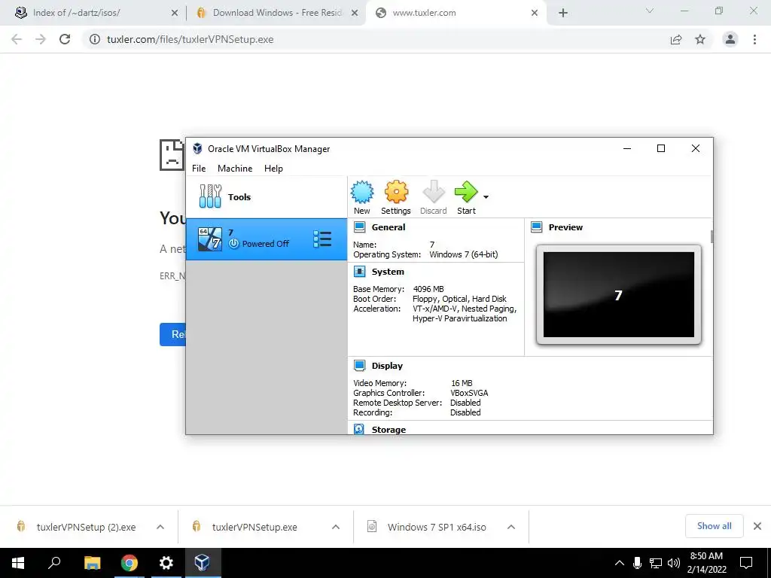The width and height of the screenshot is (771, 578).
Task: Click the Storage section icon
Action: coord(359,429)
